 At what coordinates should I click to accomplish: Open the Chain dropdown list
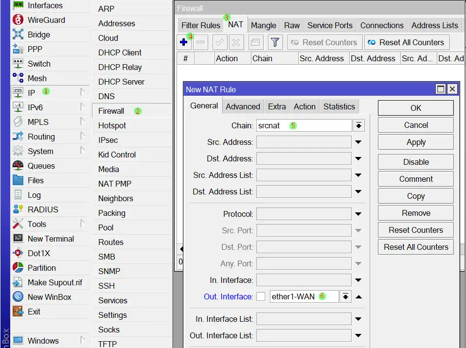coord(358,126)
